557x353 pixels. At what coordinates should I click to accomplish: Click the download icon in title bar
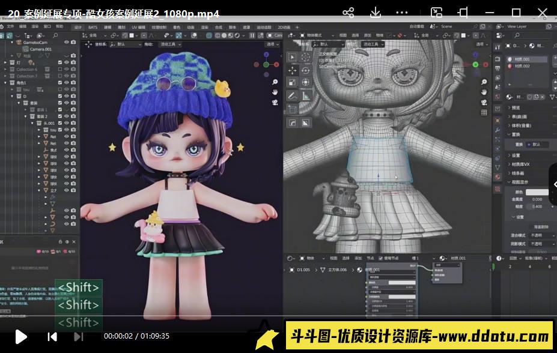coord(375,13)
